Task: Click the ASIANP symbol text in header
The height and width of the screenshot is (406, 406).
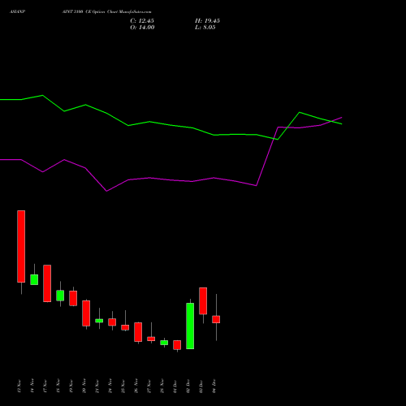Action: coord(17,12)
